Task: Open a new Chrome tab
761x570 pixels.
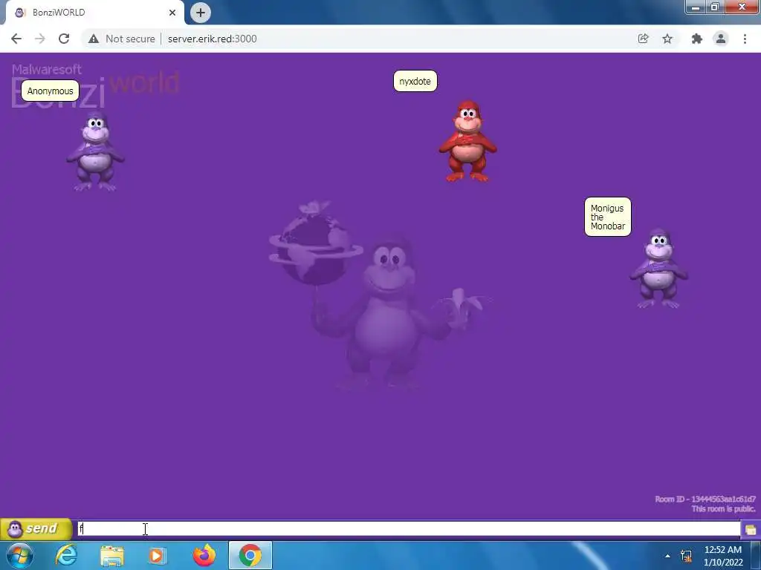Action: [201, 13]
